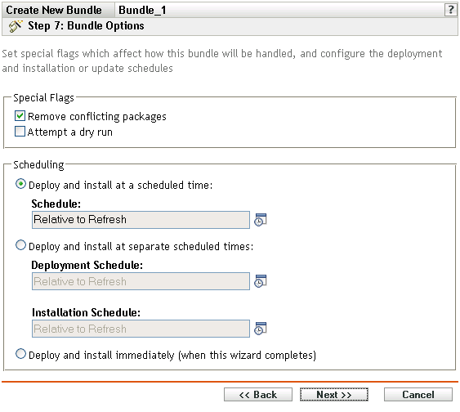Uncheck Remove conflicting packages checkbox

pyautogui.click(x=20, y=116)
